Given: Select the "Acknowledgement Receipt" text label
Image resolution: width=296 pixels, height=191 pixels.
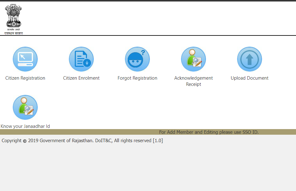Looking at the screenshot, I should click(193, 81).
